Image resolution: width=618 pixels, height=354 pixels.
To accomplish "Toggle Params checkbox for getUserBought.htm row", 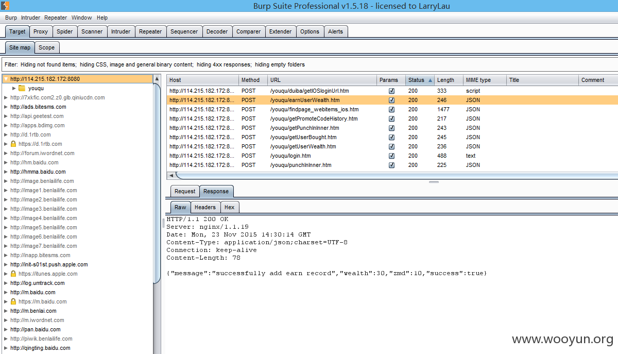I will [x=391, y=137].
